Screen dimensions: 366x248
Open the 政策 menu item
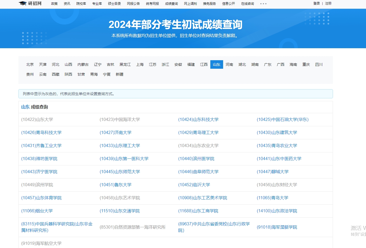point(54,4)
